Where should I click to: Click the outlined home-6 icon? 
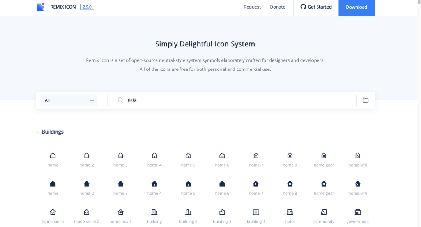point(222,155)
